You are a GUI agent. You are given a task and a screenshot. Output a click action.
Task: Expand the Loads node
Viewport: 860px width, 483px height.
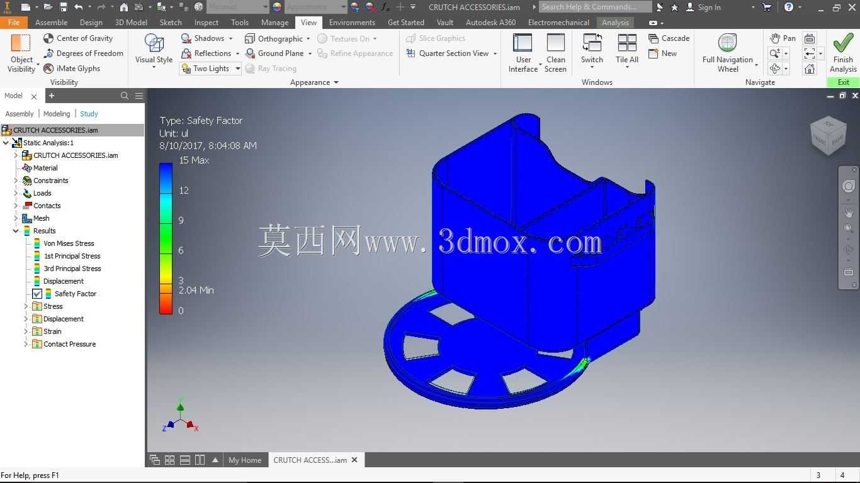[x=16, y=193]
